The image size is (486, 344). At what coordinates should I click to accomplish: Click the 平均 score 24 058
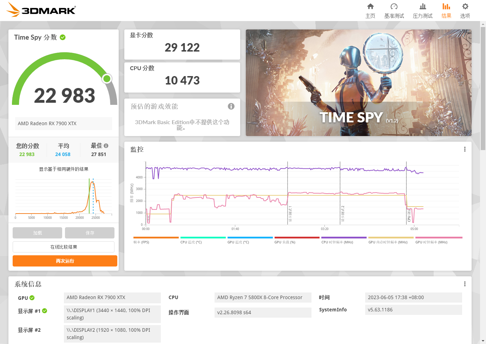(63, 154)
